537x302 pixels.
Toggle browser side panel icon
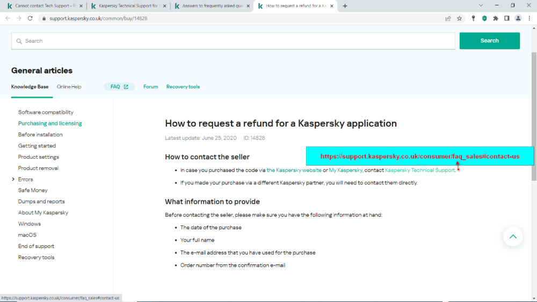pos(507,18)
